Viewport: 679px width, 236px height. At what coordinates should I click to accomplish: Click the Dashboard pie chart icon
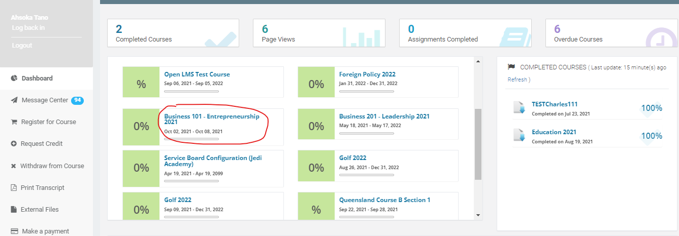coord(14,78)
